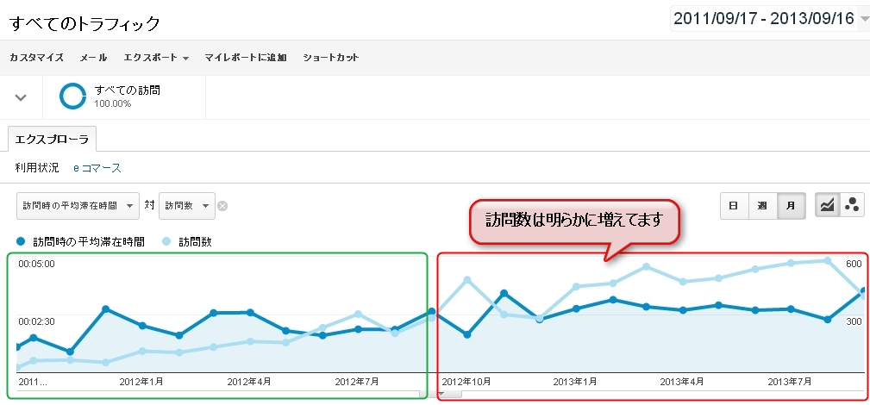Click マイレポートに追加 button
Screen dimensions: 870x405
coord(245,58)
